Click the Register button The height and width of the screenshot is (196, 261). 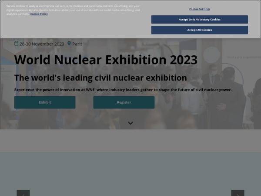(x=124, y=102)
